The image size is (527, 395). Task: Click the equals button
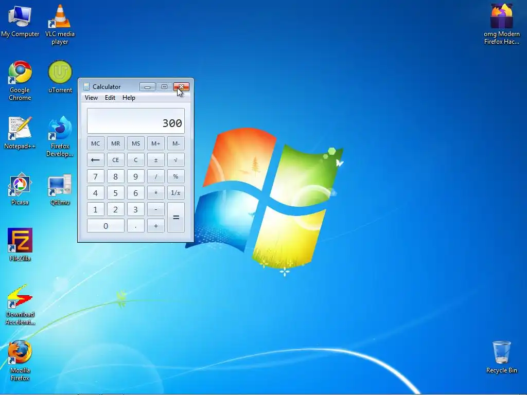[176, 218]
